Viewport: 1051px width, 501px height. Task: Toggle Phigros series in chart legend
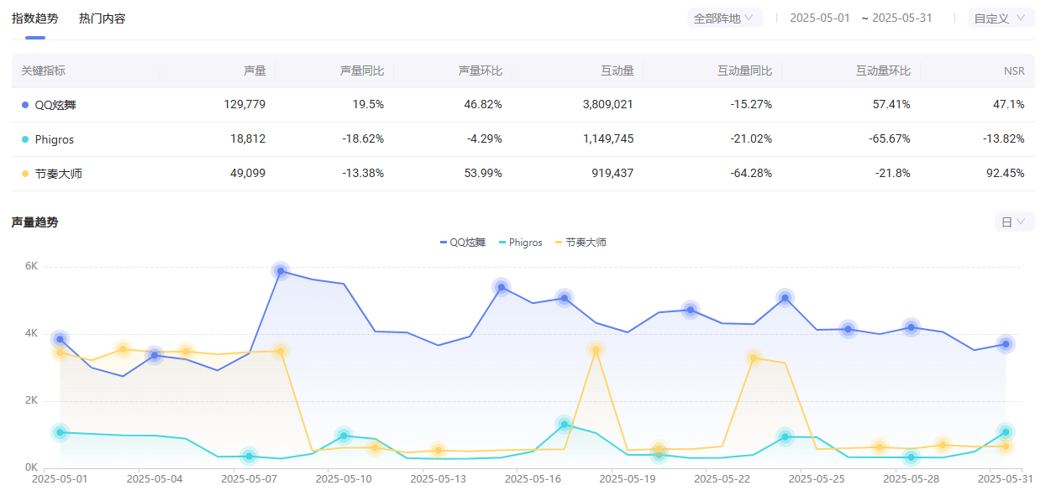click(521, 243)
